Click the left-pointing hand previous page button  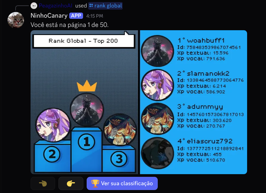(x=43, y=183)
